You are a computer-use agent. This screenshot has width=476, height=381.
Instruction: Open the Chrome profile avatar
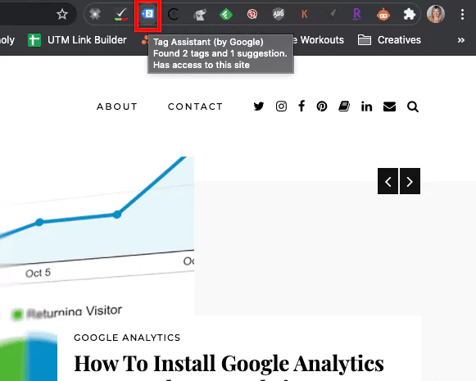(436, 14)
